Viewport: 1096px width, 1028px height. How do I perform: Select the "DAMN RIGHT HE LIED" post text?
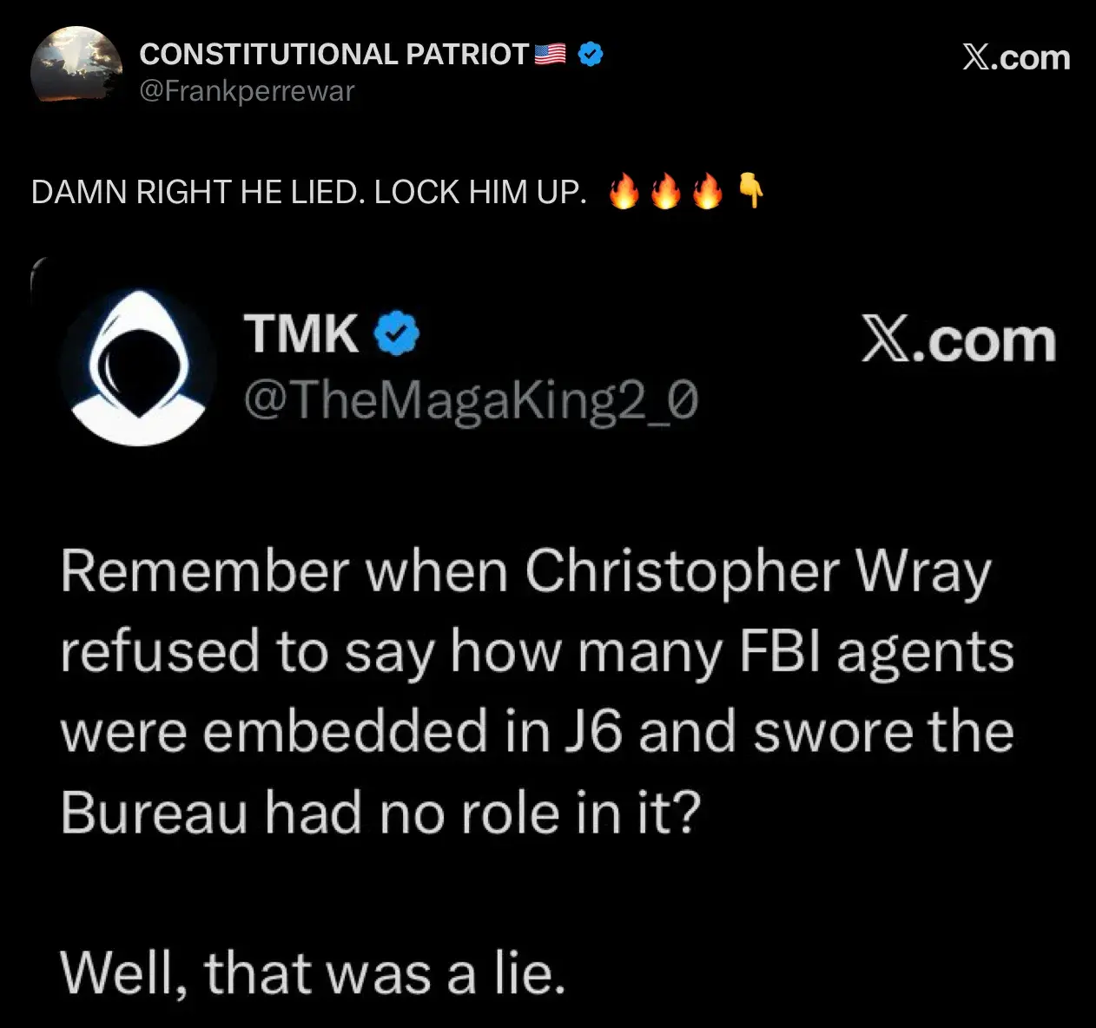tap(308, 192)
